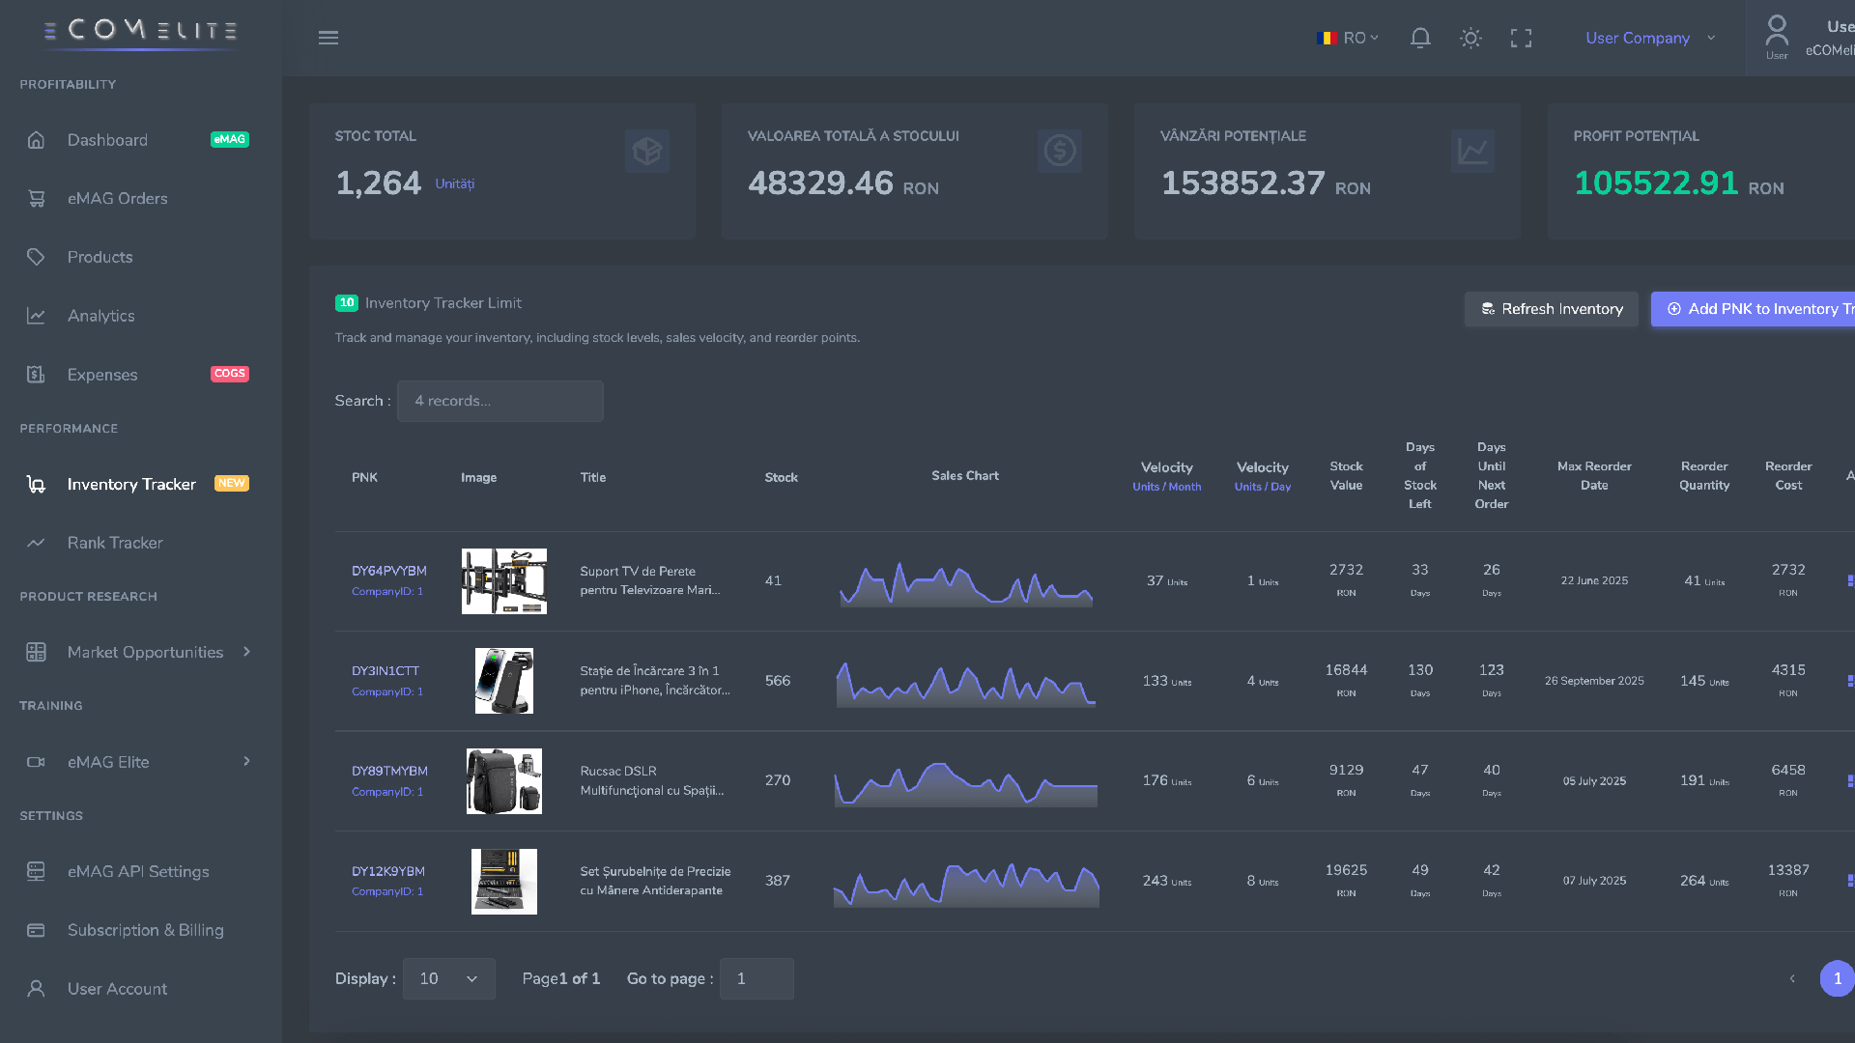Open PNK link DY89TMYBM
This screenshot has width=1855, height=1043.
pyautogui.click(x=389, y=771)
